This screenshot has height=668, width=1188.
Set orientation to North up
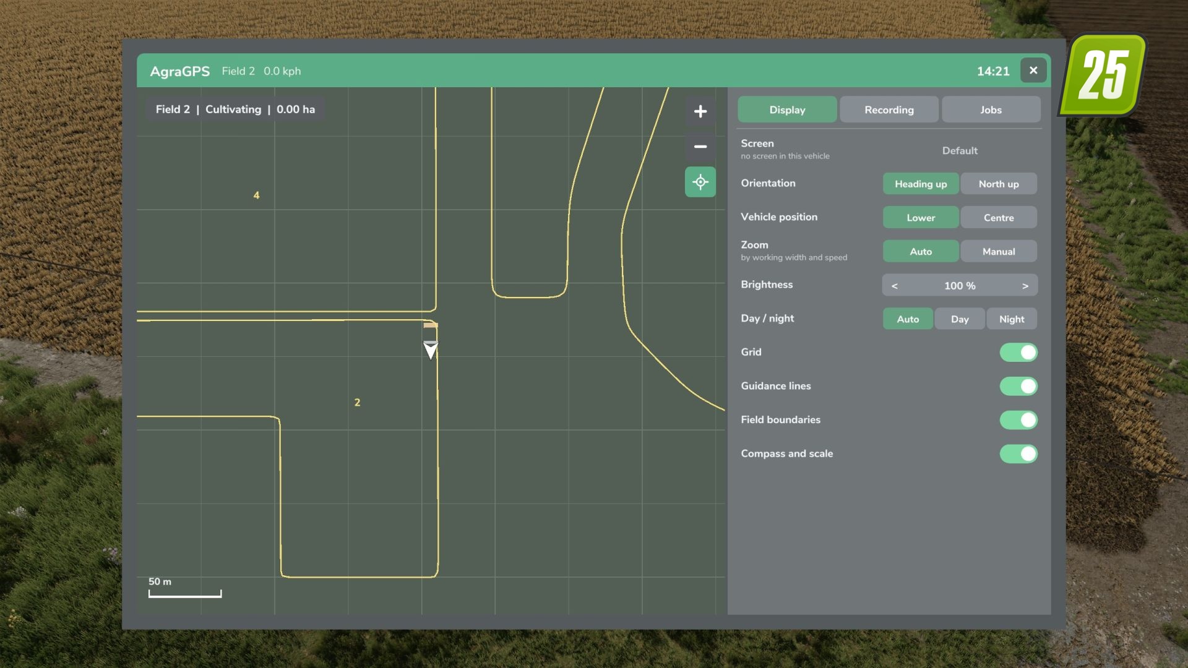click(x=999, y=184)
